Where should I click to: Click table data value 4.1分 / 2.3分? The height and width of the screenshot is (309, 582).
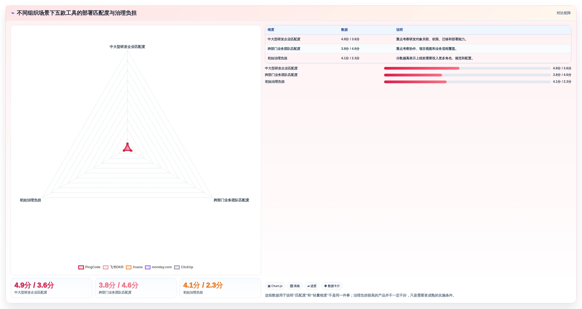pos(350,58)
